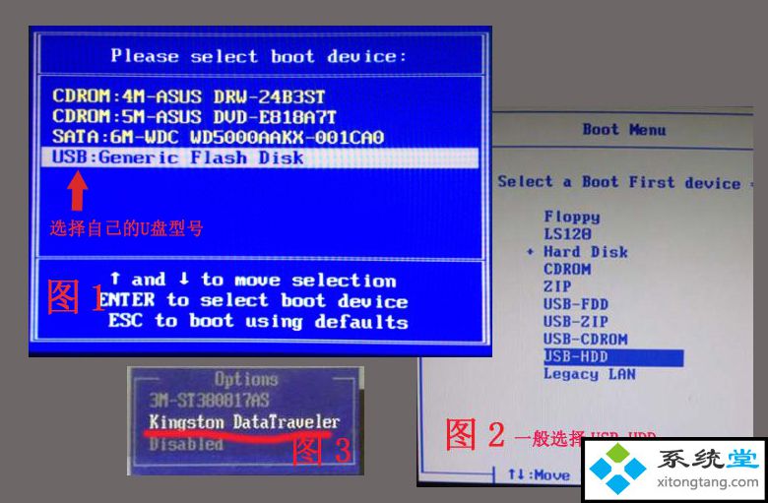Click the 系统堂 diamond logo icon
Image resolution: width=768 pixels, height=503 pixels.
coord(617,469)
